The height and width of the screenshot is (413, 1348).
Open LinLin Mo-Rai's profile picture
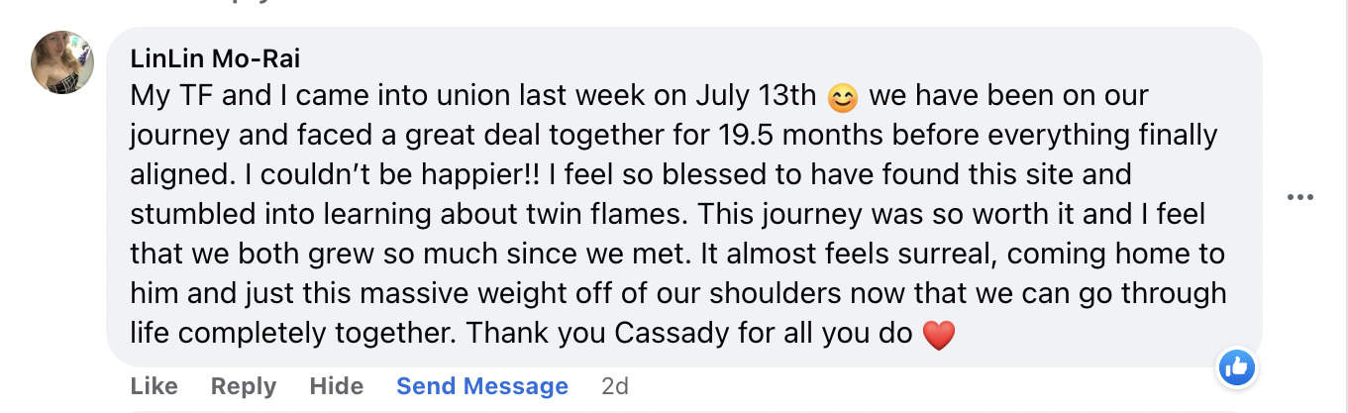63,62
